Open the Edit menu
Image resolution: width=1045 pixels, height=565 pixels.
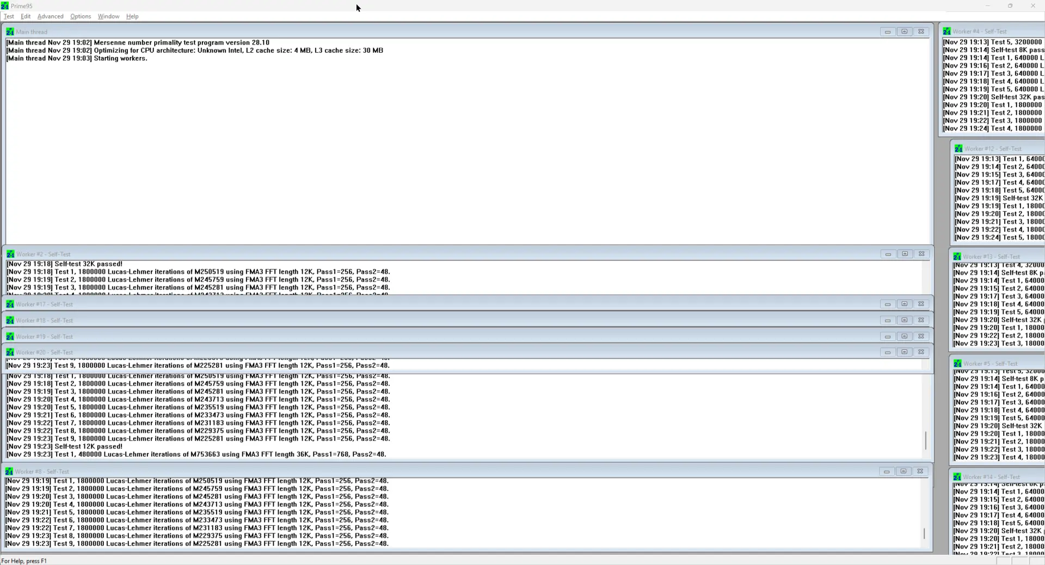coord(26,16)
